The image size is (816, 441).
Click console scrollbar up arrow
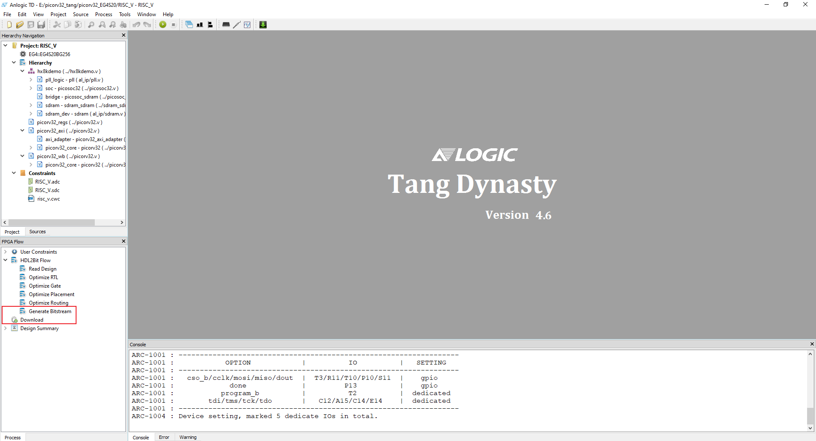click(x=810, y=353)
